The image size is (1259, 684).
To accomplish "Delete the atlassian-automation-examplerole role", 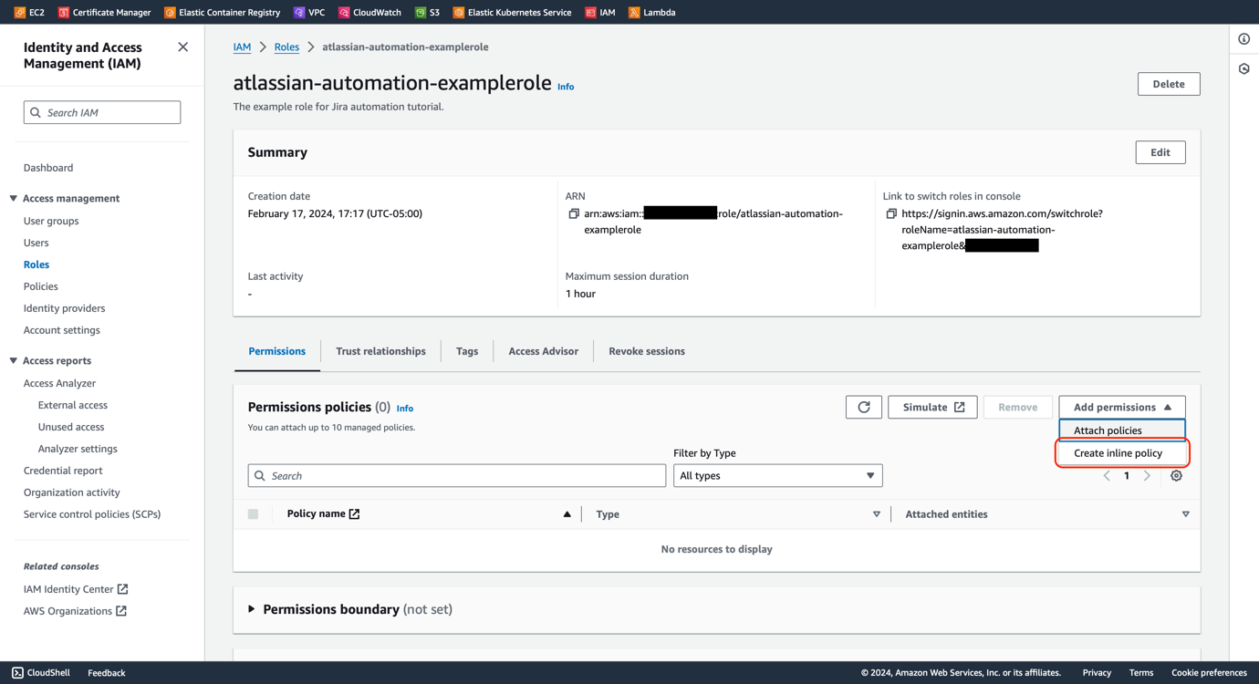I will [x=1169, y=84].
